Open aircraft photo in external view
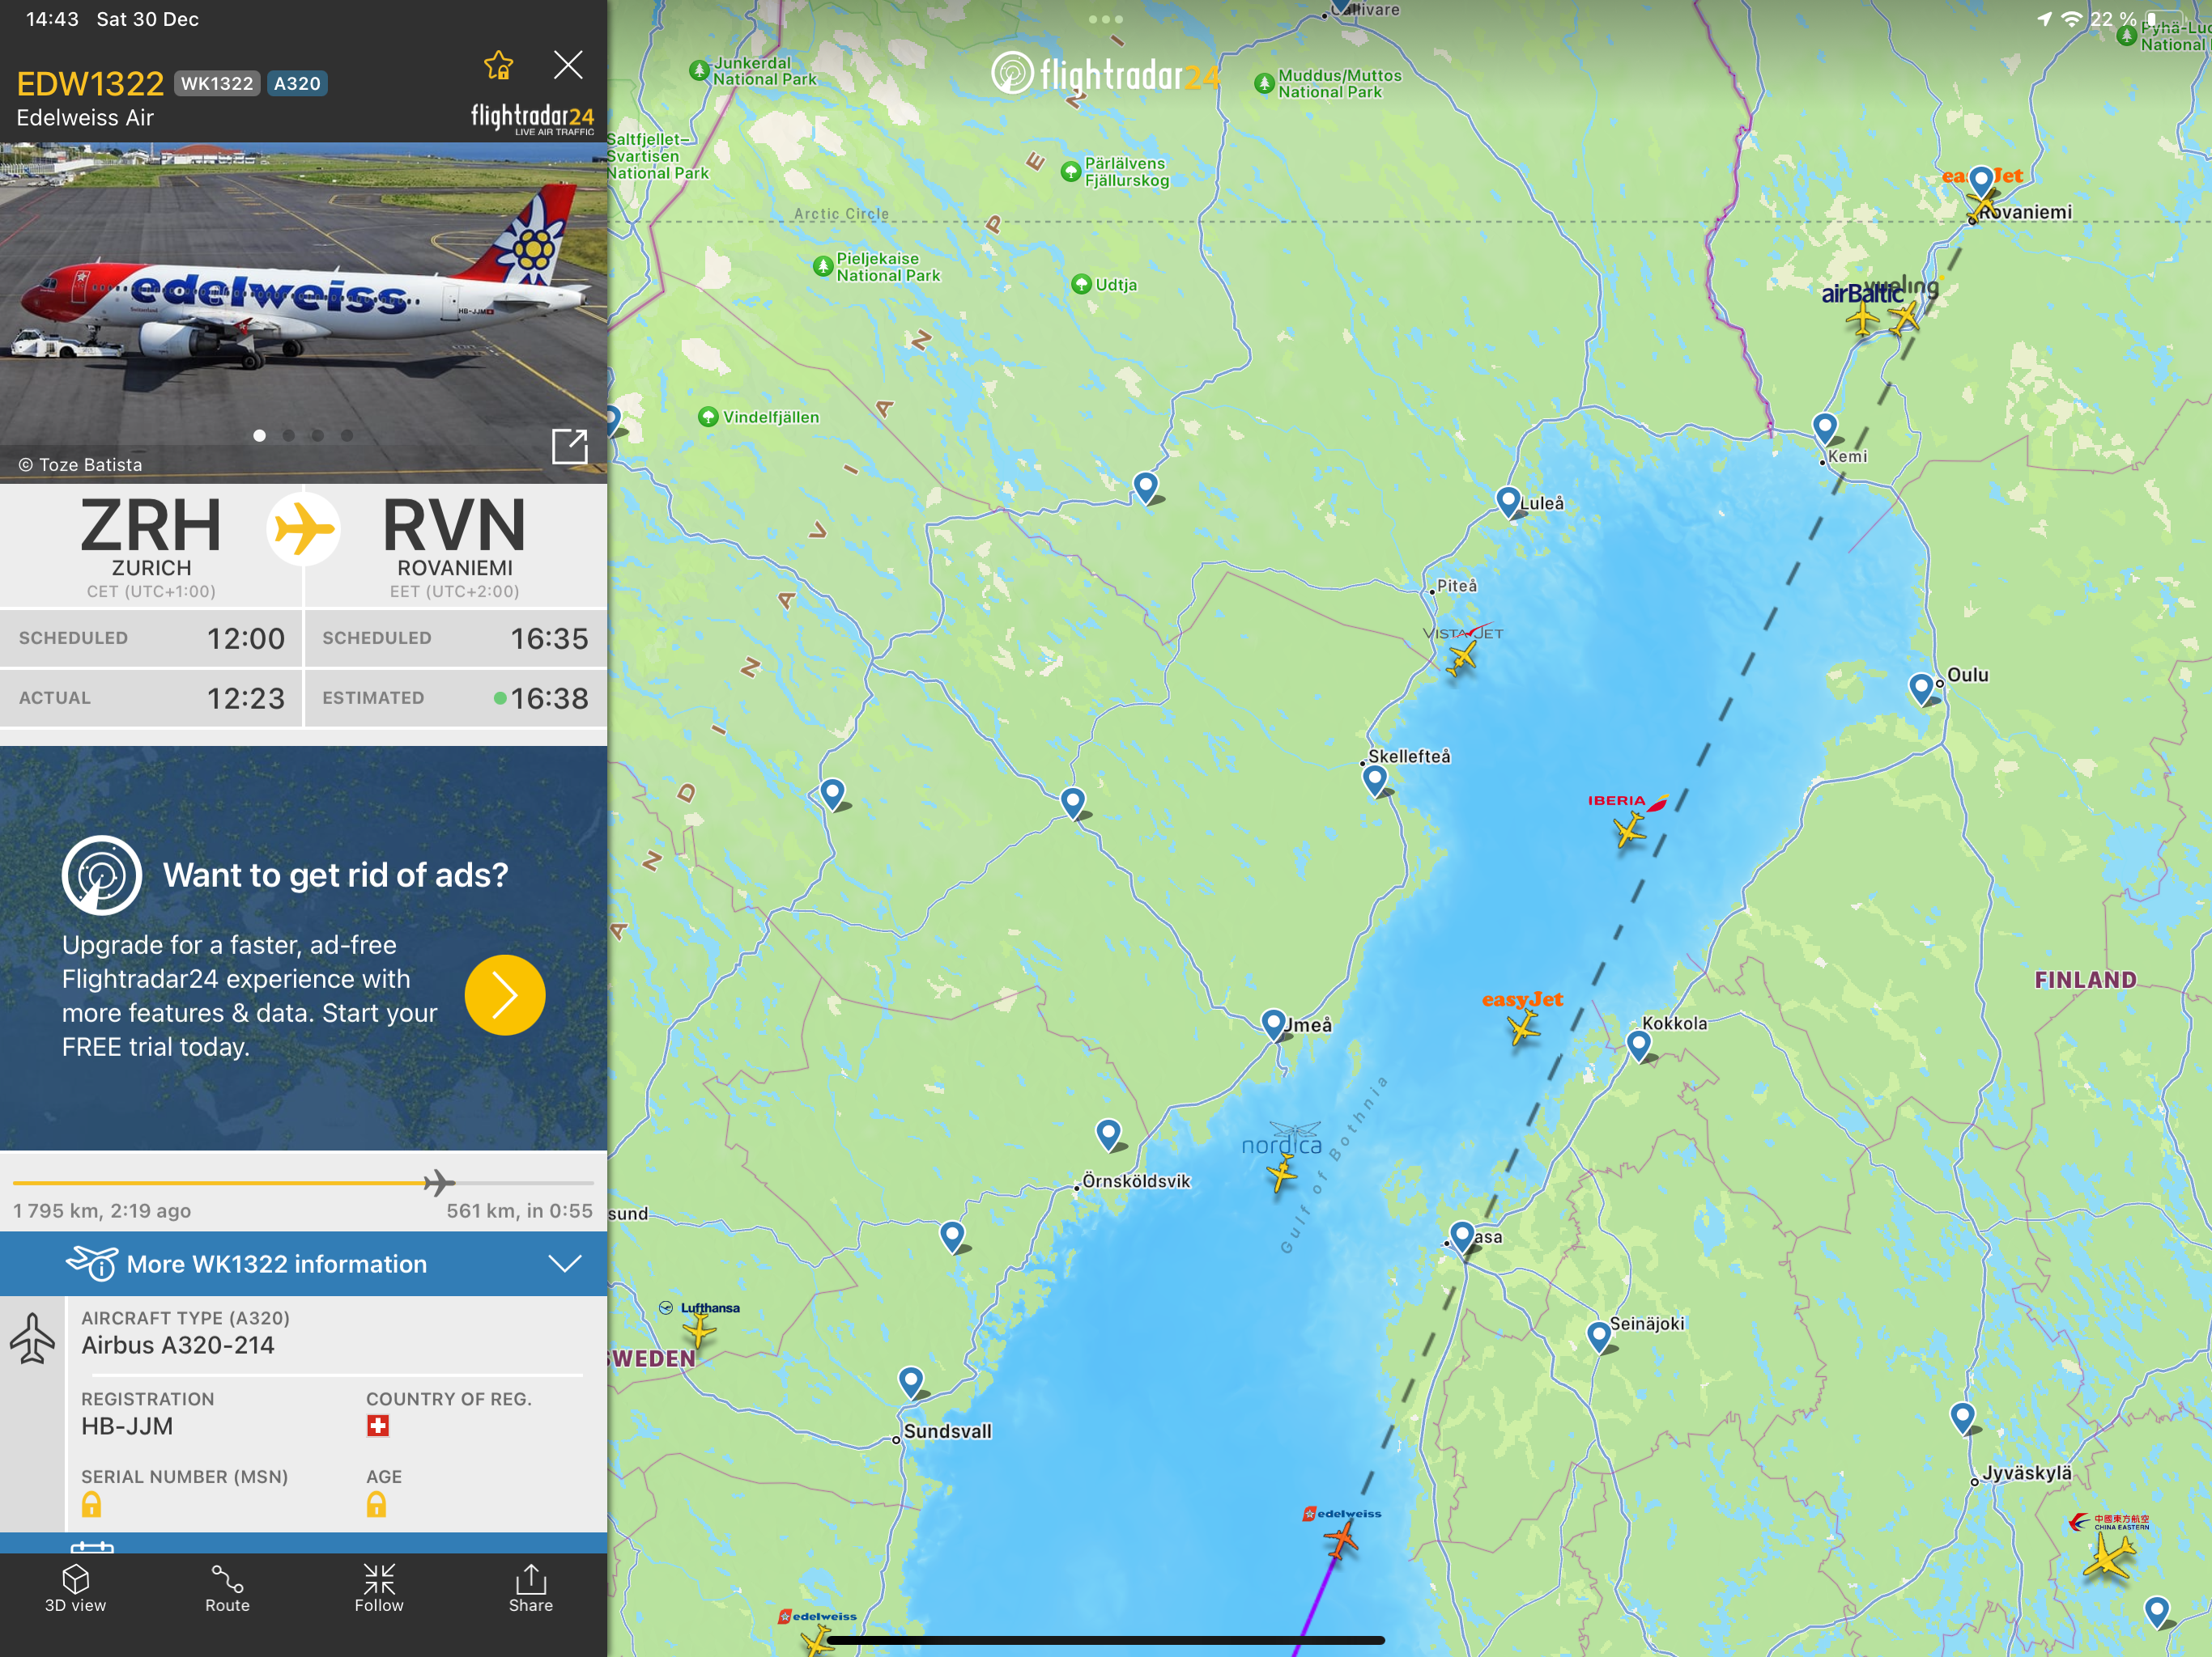The width and height of the screenshot is (2212, 1657). tap(569, 446)
